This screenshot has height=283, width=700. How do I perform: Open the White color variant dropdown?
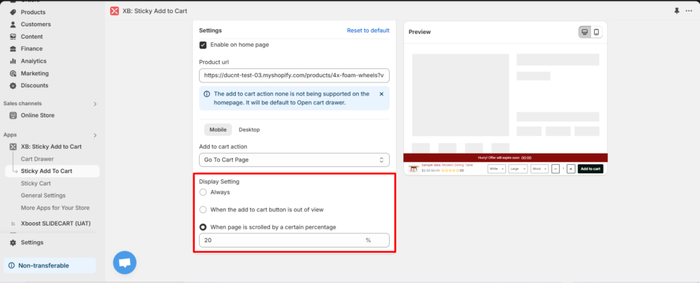point(496,168)
